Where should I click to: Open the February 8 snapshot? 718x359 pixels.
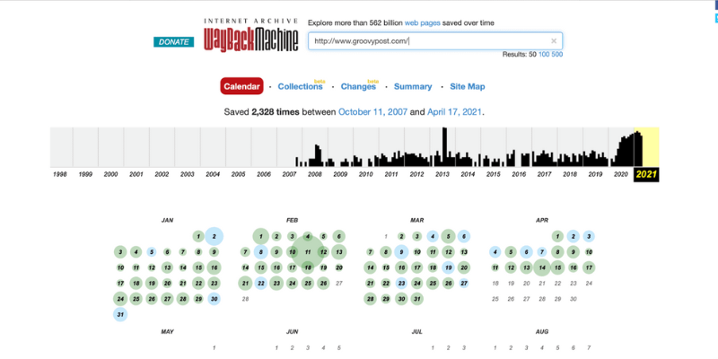(261, 252)
